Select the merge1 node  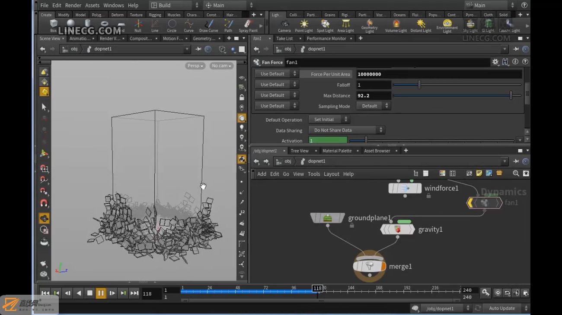369,266
